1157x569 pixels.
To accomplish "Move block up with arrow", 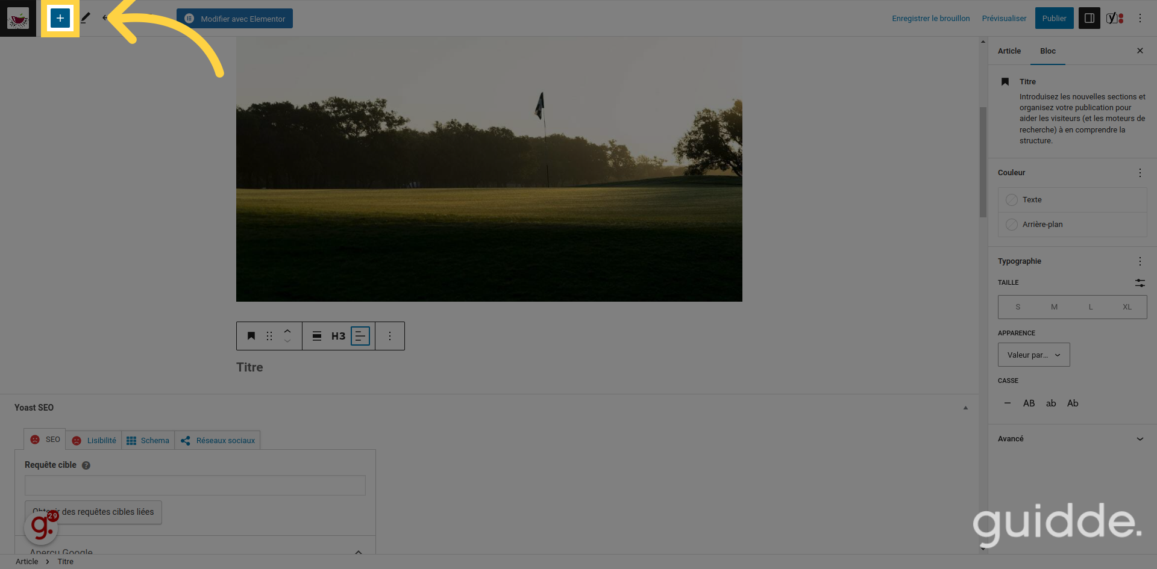I will (x=287, y=331).
